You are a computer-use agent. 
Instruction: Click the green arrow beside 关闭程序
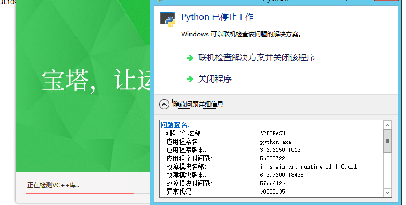click(190, 79)
